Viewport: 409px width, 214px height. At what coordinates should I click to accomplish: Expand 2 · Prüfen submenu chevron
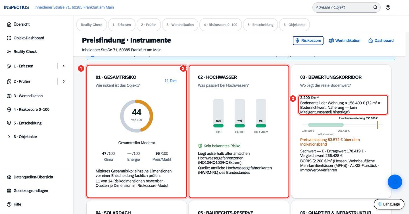click(x=64, y=81)
